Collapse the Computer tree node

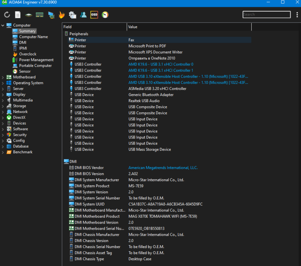[x=3, y=25]
